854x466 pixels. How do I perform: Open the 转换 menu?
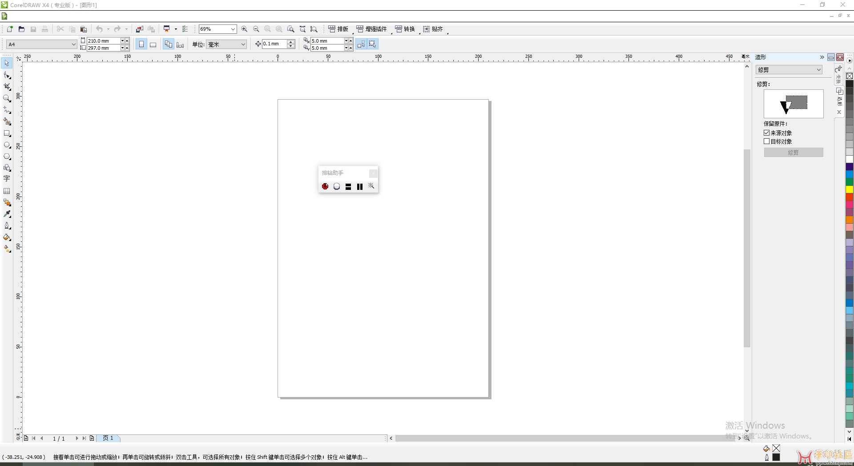click(405, 29)
